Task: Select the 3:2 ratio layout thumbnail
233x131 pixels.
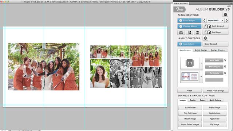Action: point(190,63)
